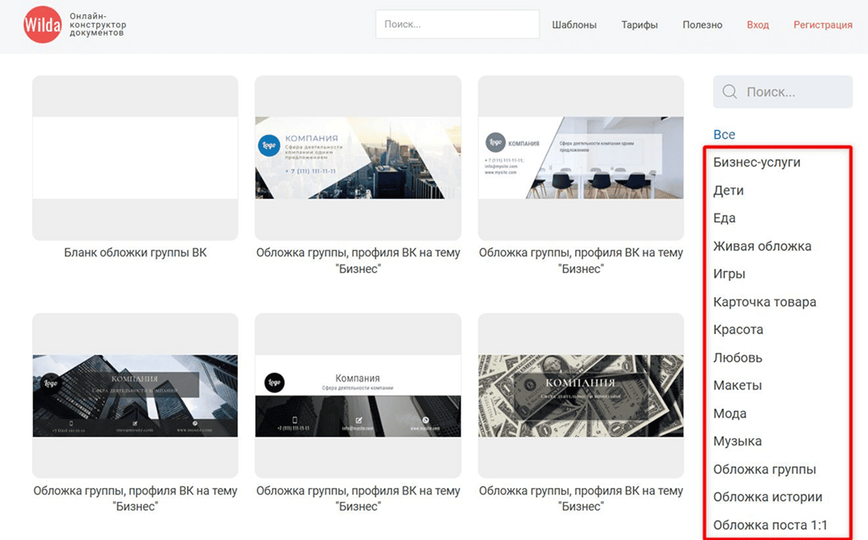The image size is (868, 540).
Task: Select the Карточка товара category
Action: click(x=764, y=302)
